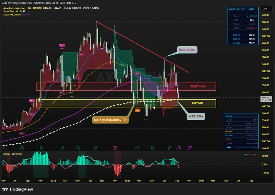This screenshot has height=195, width=275.
Task: Click the blue diamond icon beside Sweep
Action: tap(226, 135)
